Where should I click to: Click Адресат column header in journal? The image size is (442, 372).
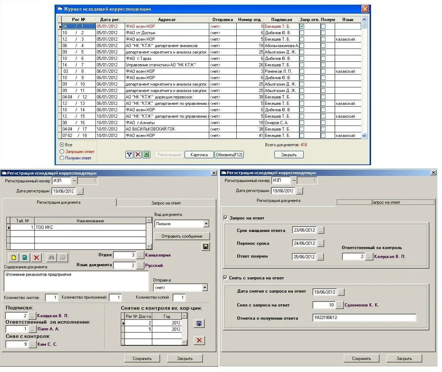pyautogui.click(x=167, y=20)
